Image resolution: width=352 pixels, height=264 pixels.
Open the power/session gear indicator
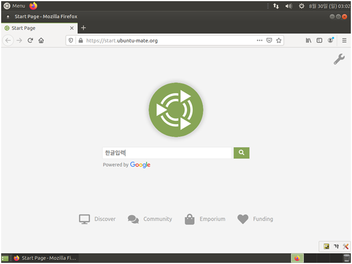pos(301,6)
